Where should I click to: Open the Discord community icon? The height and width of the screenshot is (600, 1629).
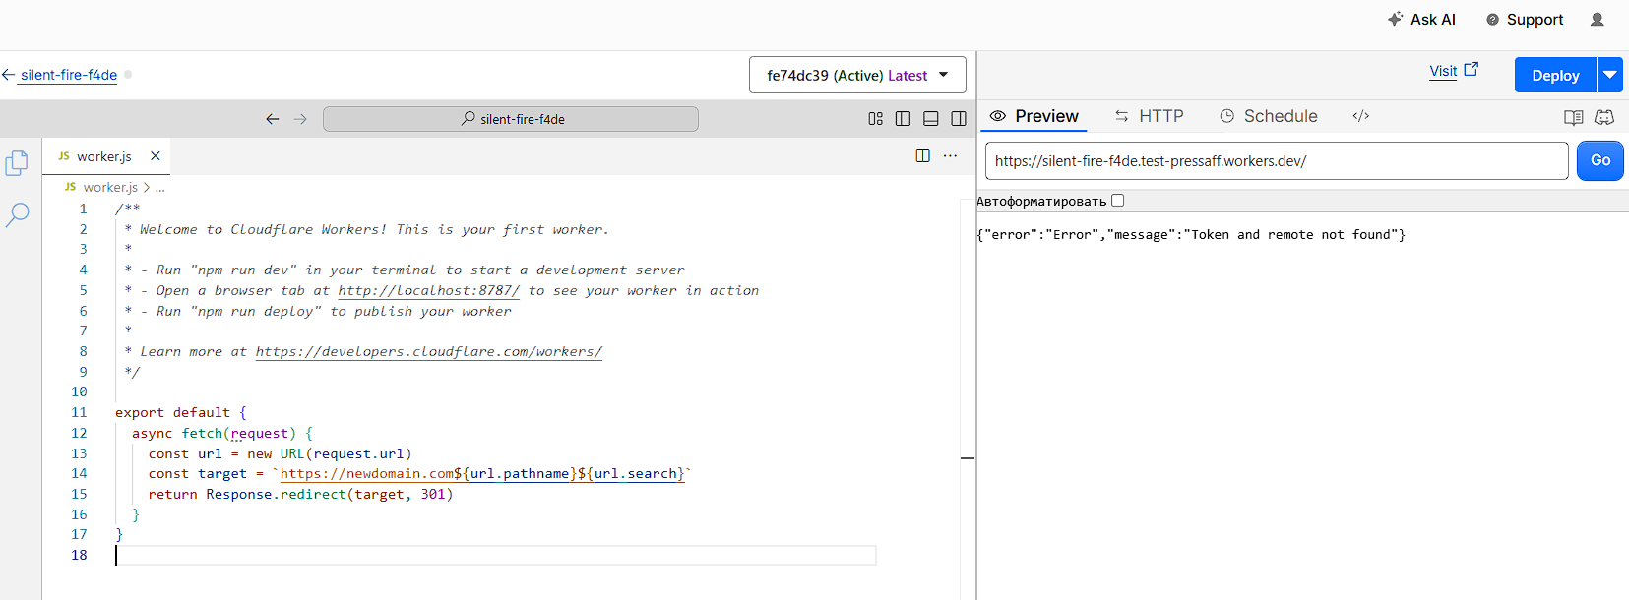coord(1604,117)
